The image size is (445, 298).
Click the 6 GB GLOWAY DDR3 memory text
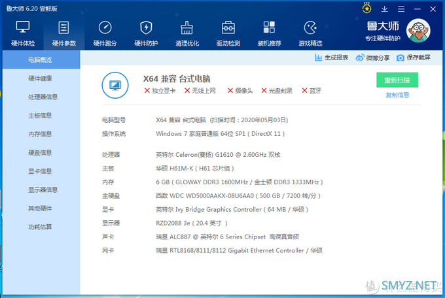coord(240,182)
